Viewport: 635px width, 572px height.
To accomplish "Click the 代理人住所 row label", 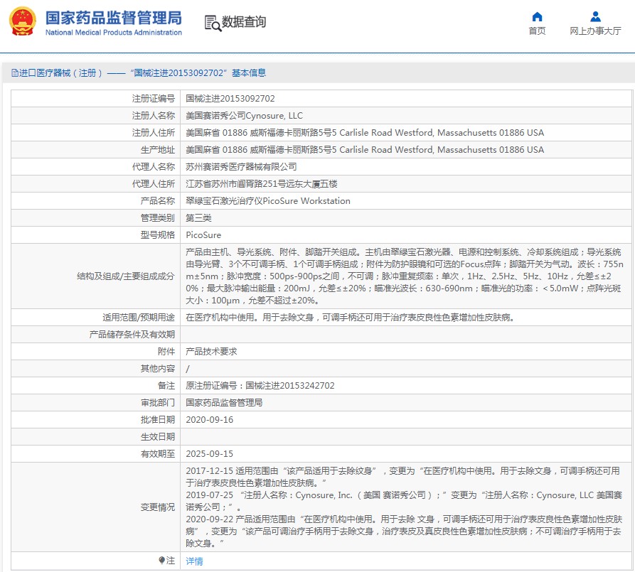I will click(x=154, y=184).
